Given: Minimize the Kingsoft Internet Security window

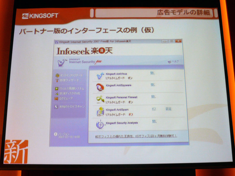Looking at the screenshot, I should pyautogui.click(x=164, y=41).
